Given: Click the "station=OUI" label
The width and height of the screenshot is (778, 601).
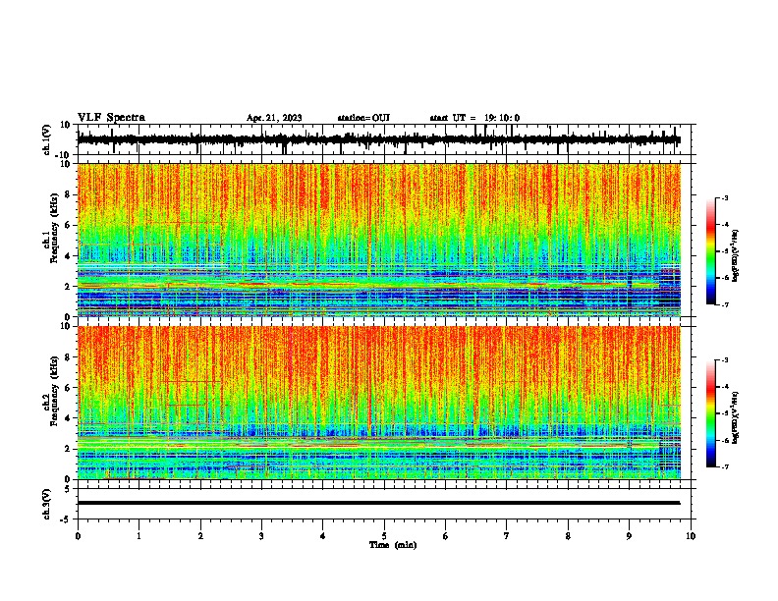Looking at the screenshot, I should (x=363, y=118).
